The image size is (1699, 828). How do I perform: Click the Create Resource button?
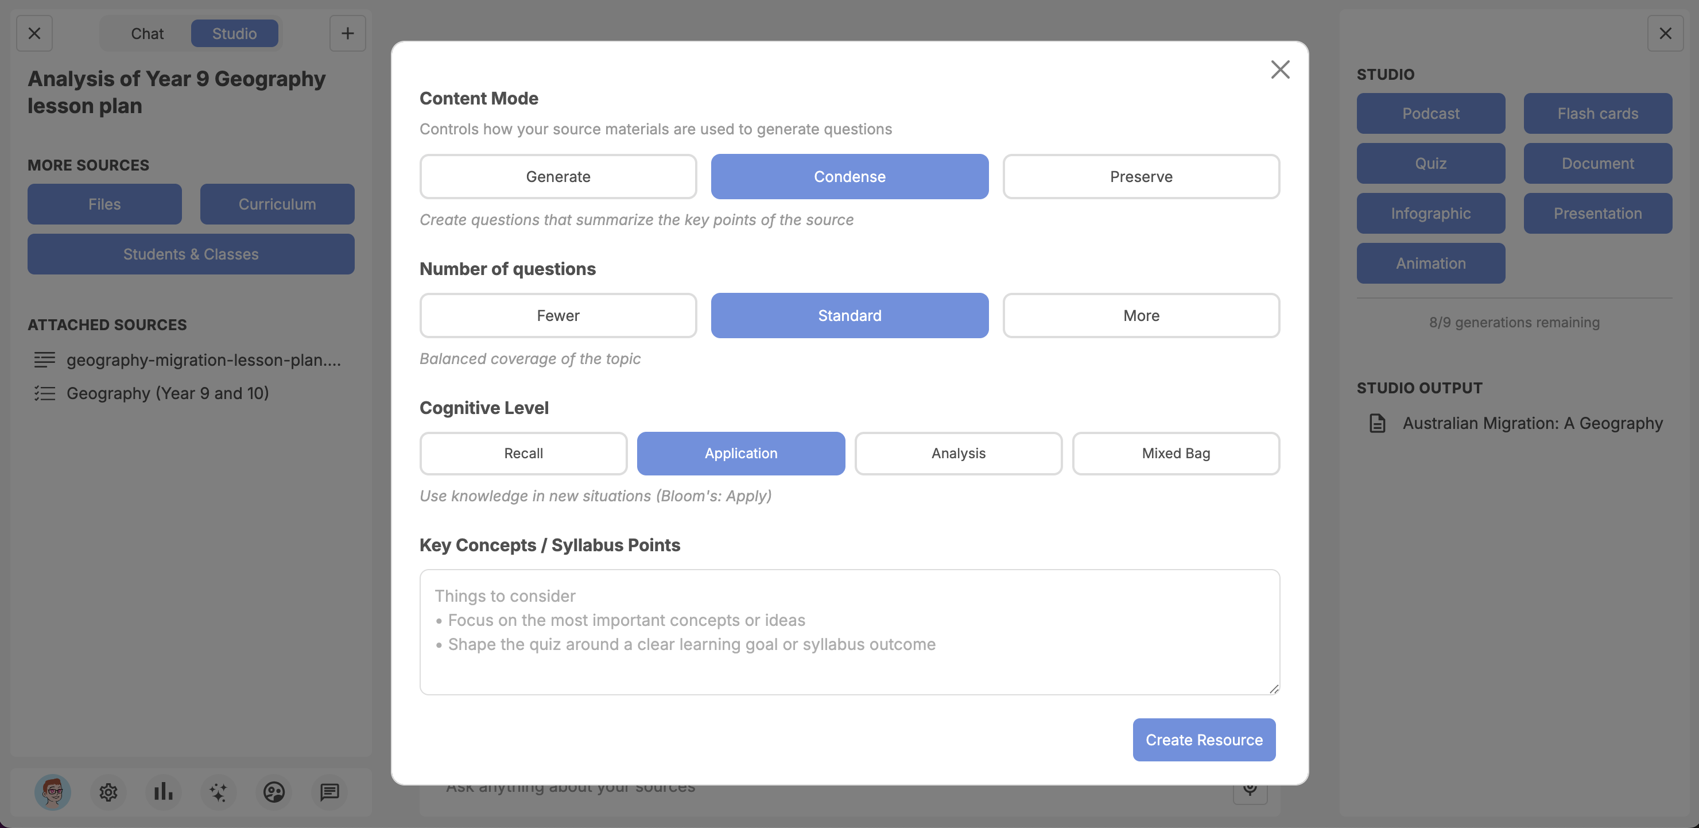[x=1203, y=740]
